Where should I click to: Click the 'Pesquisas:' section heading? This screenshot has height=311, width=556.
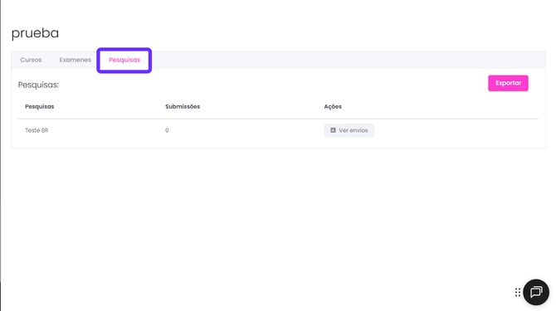[38, 85]
